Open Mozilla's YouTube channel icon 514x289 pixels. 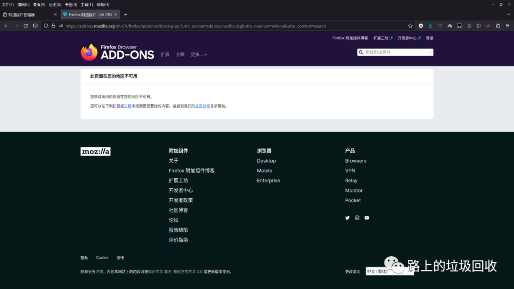(x=367, y=218)
